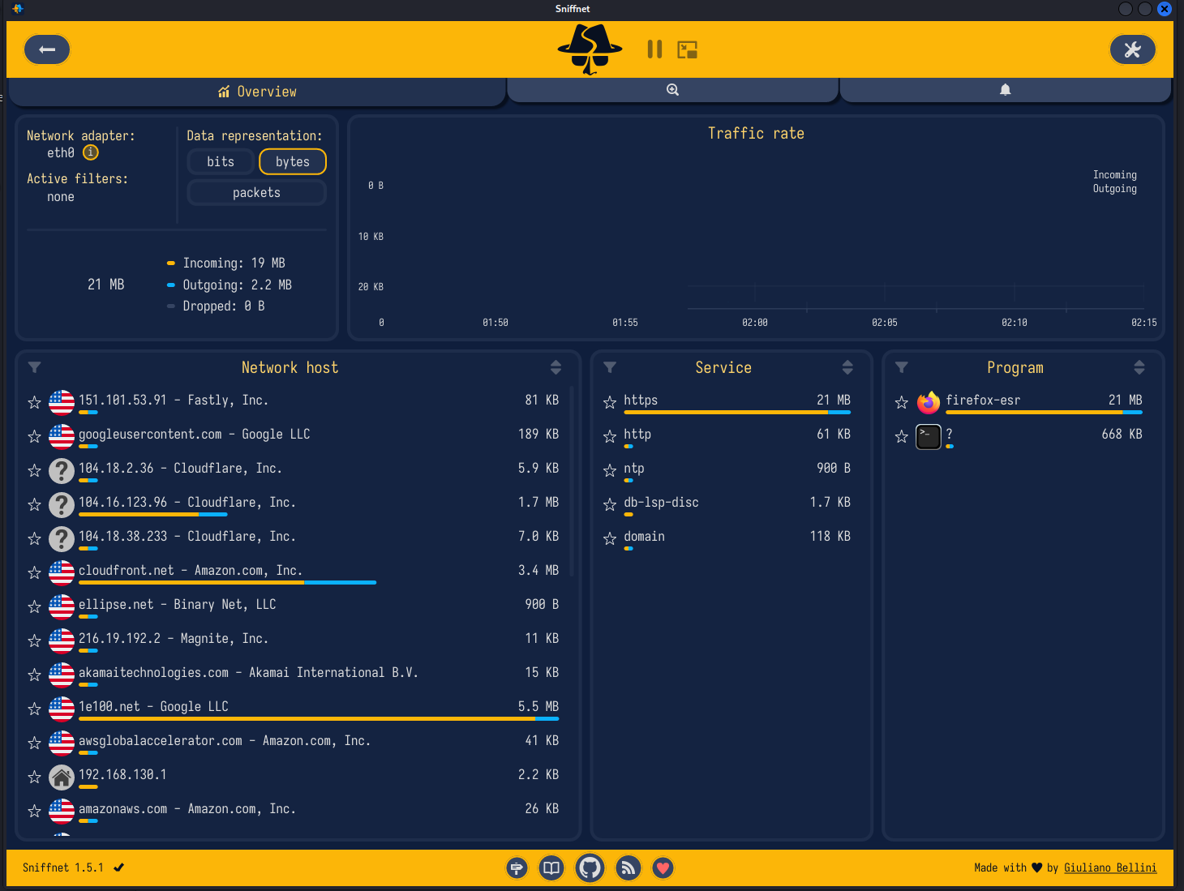Click the US flag beside cloudfront.net
1184x891 pixels.
point(62,572)
